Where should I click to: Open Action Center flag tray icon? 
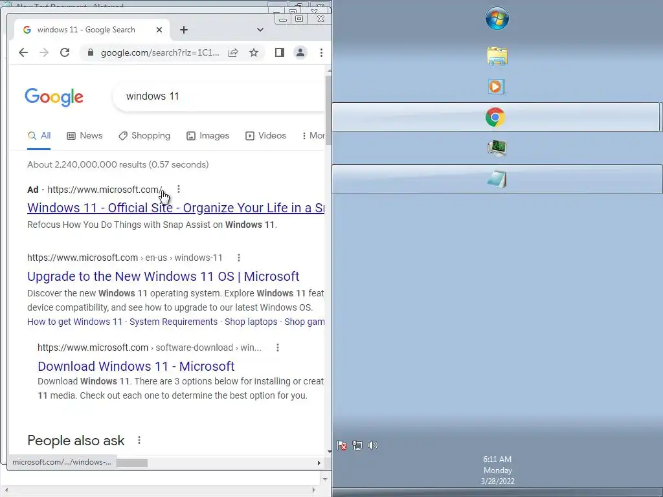click(342, 445)
